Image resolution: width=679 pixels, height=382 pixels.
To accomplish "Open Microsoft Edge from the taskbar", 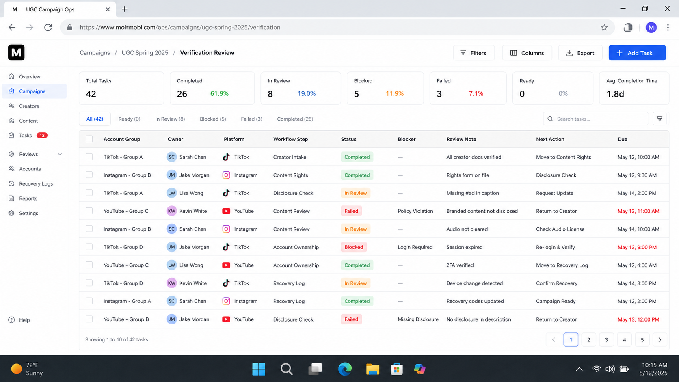I will point(345,369).
